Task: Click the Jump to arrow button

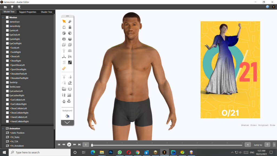Action: [x=274, y=145]
